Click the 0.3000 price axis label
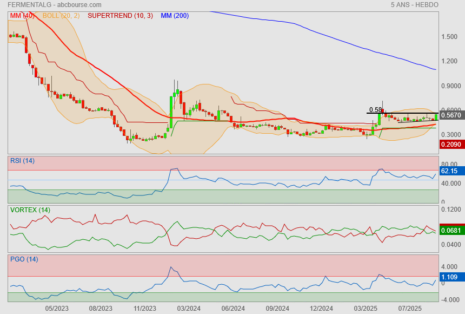This screenshot has height=314, width=465. click(x=451, y=135)
